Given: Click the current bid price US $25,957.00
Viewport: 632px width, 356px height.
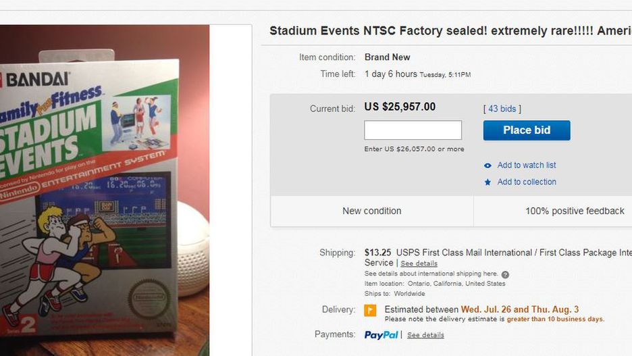Looking at the screenshot, I should pyautogui.click(x=400, y=107).
